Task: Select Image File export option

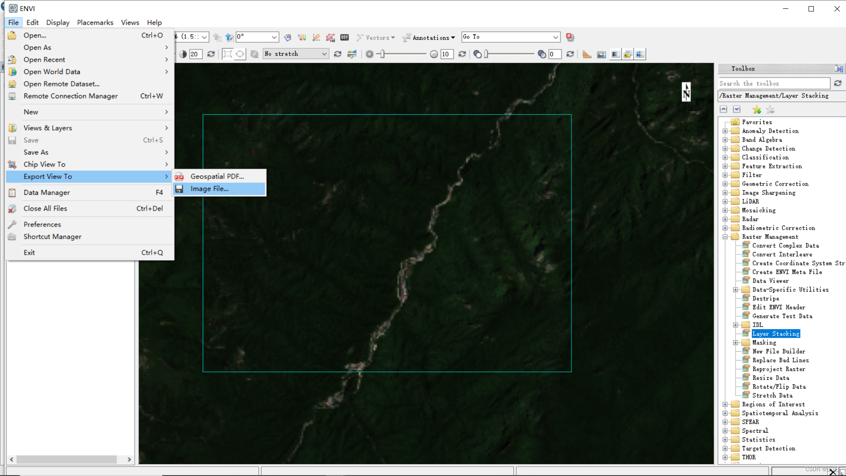Action: tap(210, 189)
